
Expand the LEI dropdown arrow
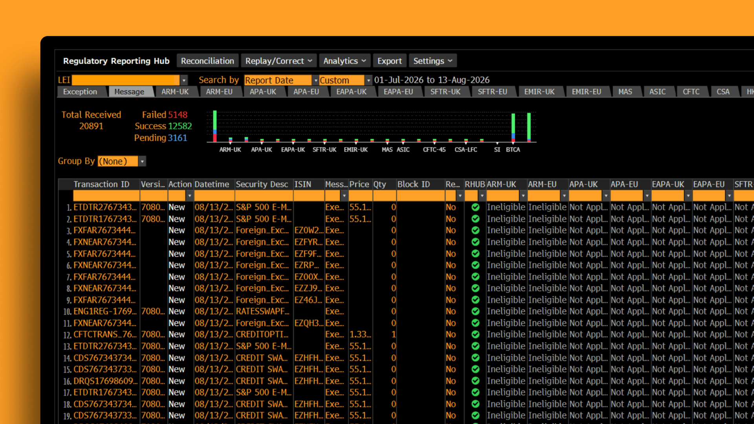click(184, 80)
